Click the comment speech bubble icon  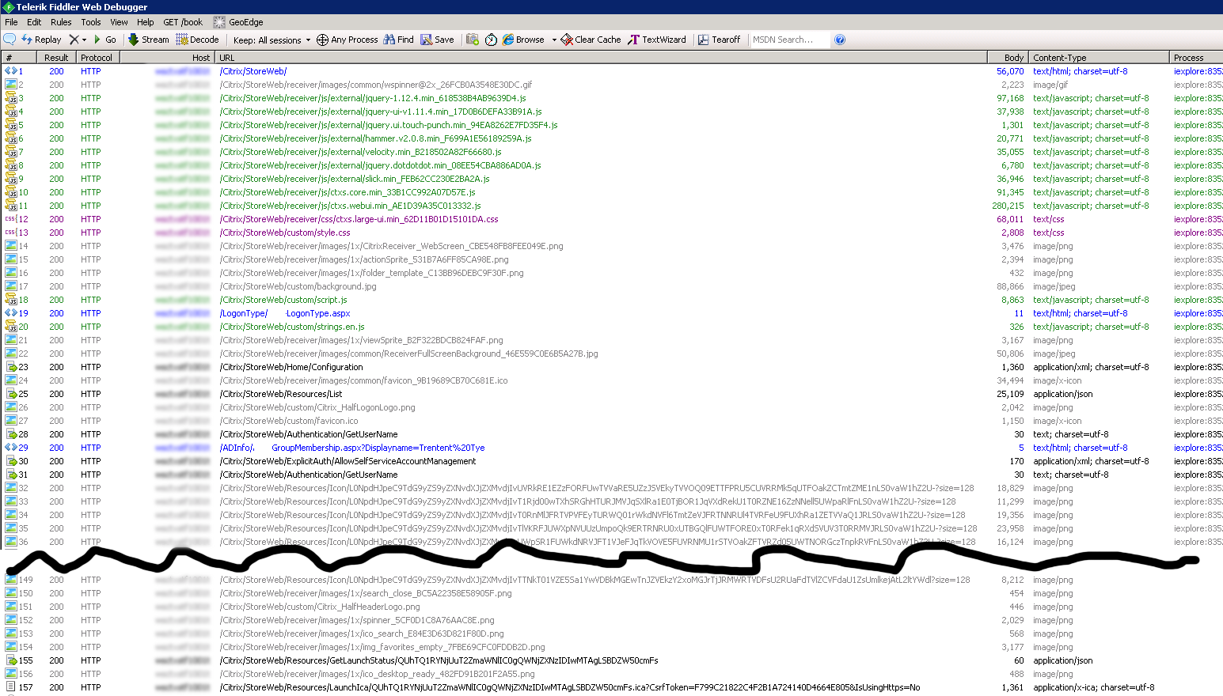click(9, 40)
